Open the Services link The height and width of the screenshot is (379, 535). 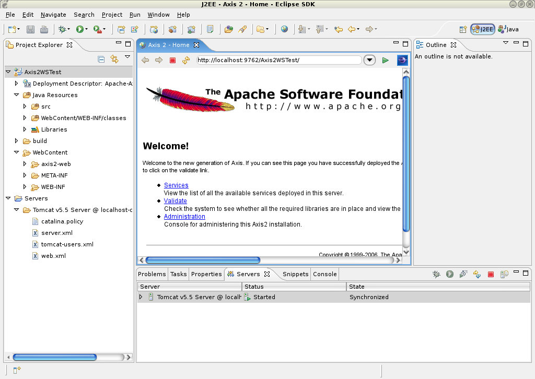tap(176, 185)
